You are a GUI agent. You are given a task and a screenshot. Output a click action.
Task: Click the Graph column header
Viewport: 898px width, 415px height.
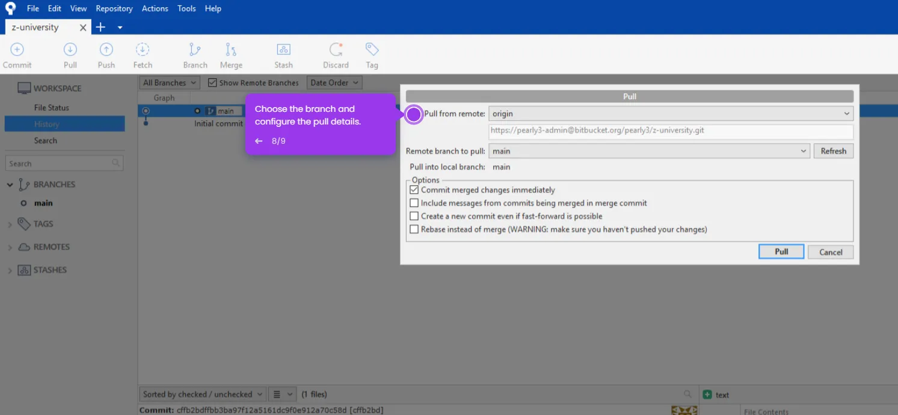(x=164, y=97)
